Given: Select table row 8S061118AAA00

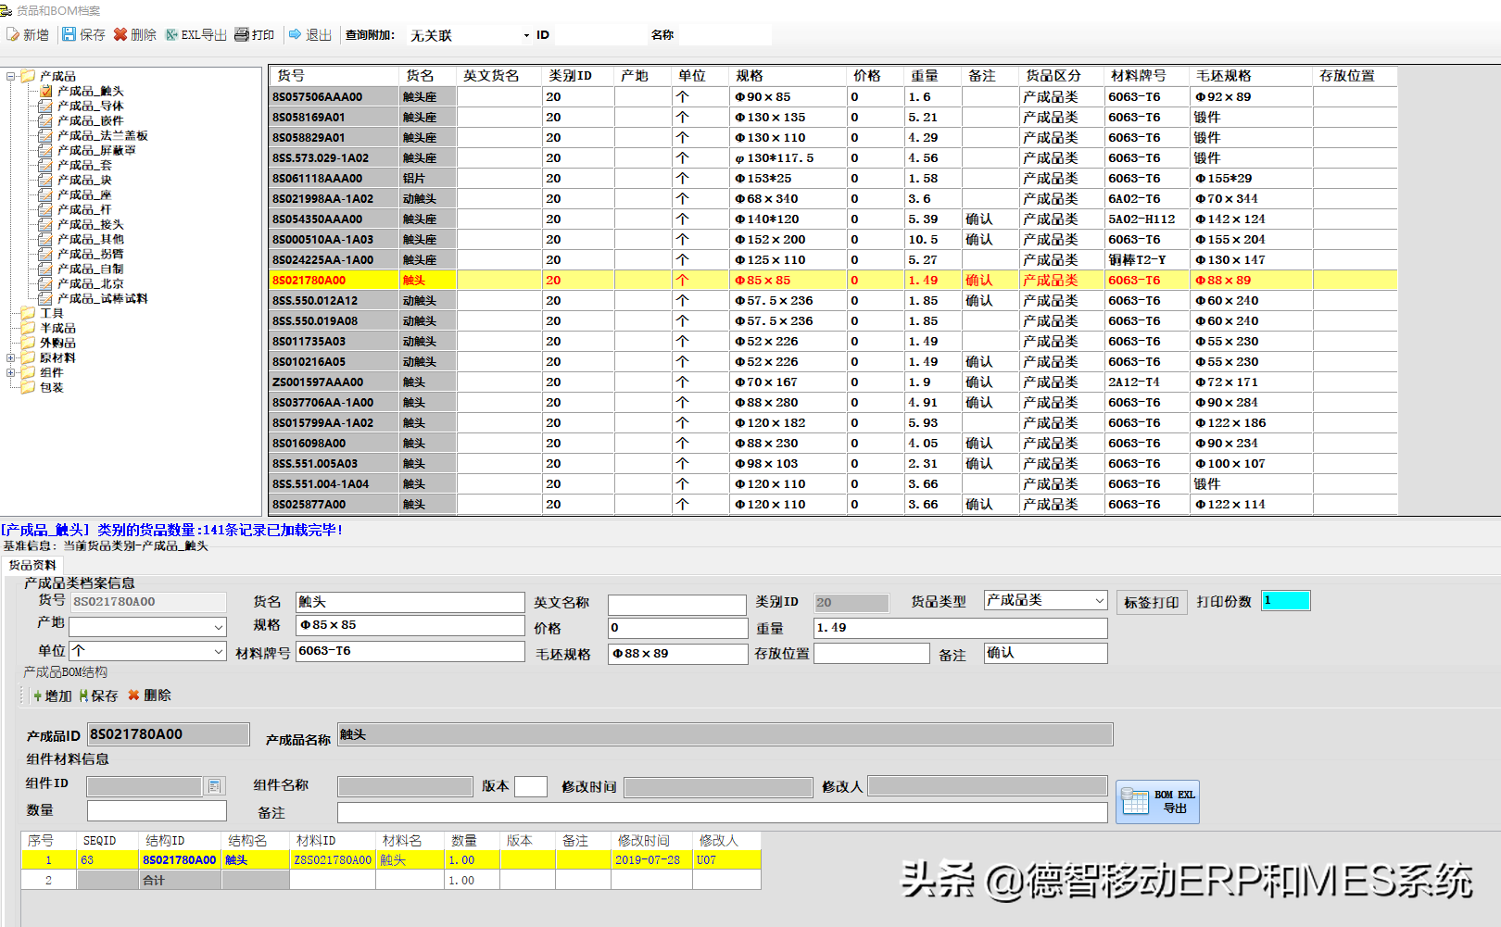Looking at the screenshot, I should click(833, 178).
